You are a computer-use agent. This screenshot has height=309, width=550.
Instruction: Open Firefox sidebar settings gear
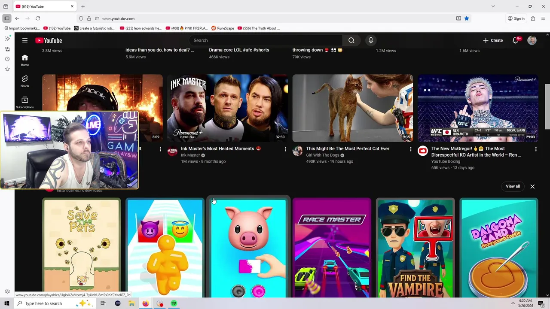click(x=7, y=291)
